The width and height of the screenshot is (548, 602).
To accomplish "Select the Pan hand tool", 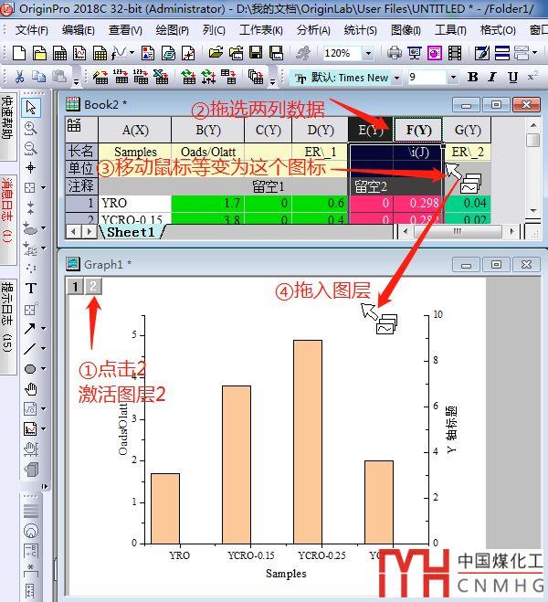I will pyautogui.click(x=31, y=389).
